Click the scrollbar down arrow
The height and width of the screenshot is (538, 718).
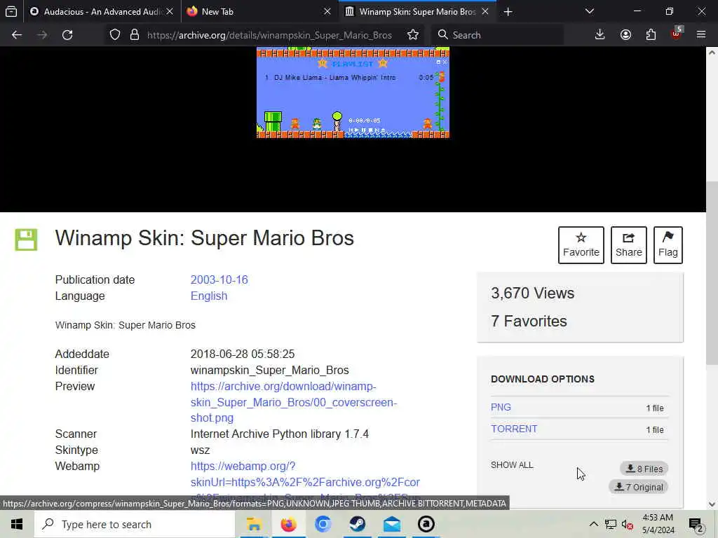click(x=712, y=504)
